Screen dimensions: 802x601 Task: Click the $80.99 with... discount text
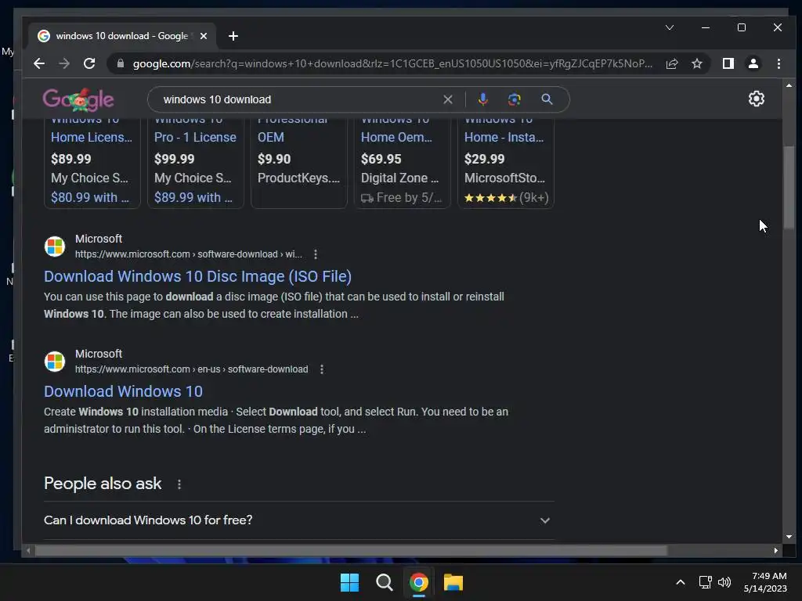click(x=90, y=197)
